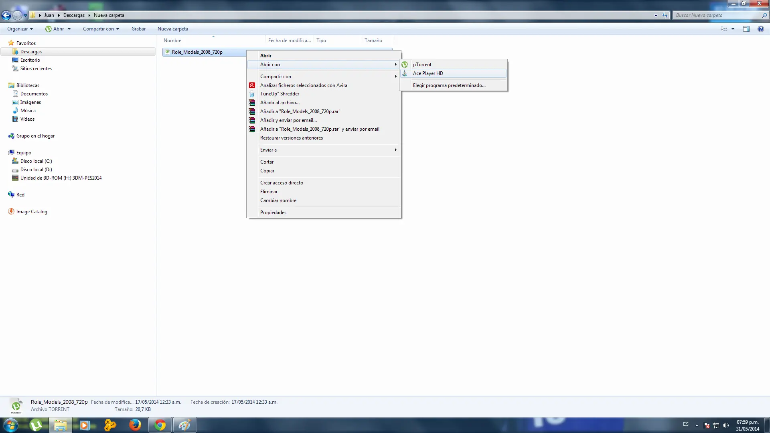Open the view options dropdown arrow
The height and width of the screenshot is (433, 770).
tap(733, 29)
